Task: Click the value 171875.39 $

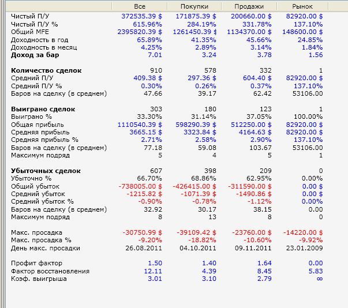Action: pyautogui.click(x=196, y=16)
